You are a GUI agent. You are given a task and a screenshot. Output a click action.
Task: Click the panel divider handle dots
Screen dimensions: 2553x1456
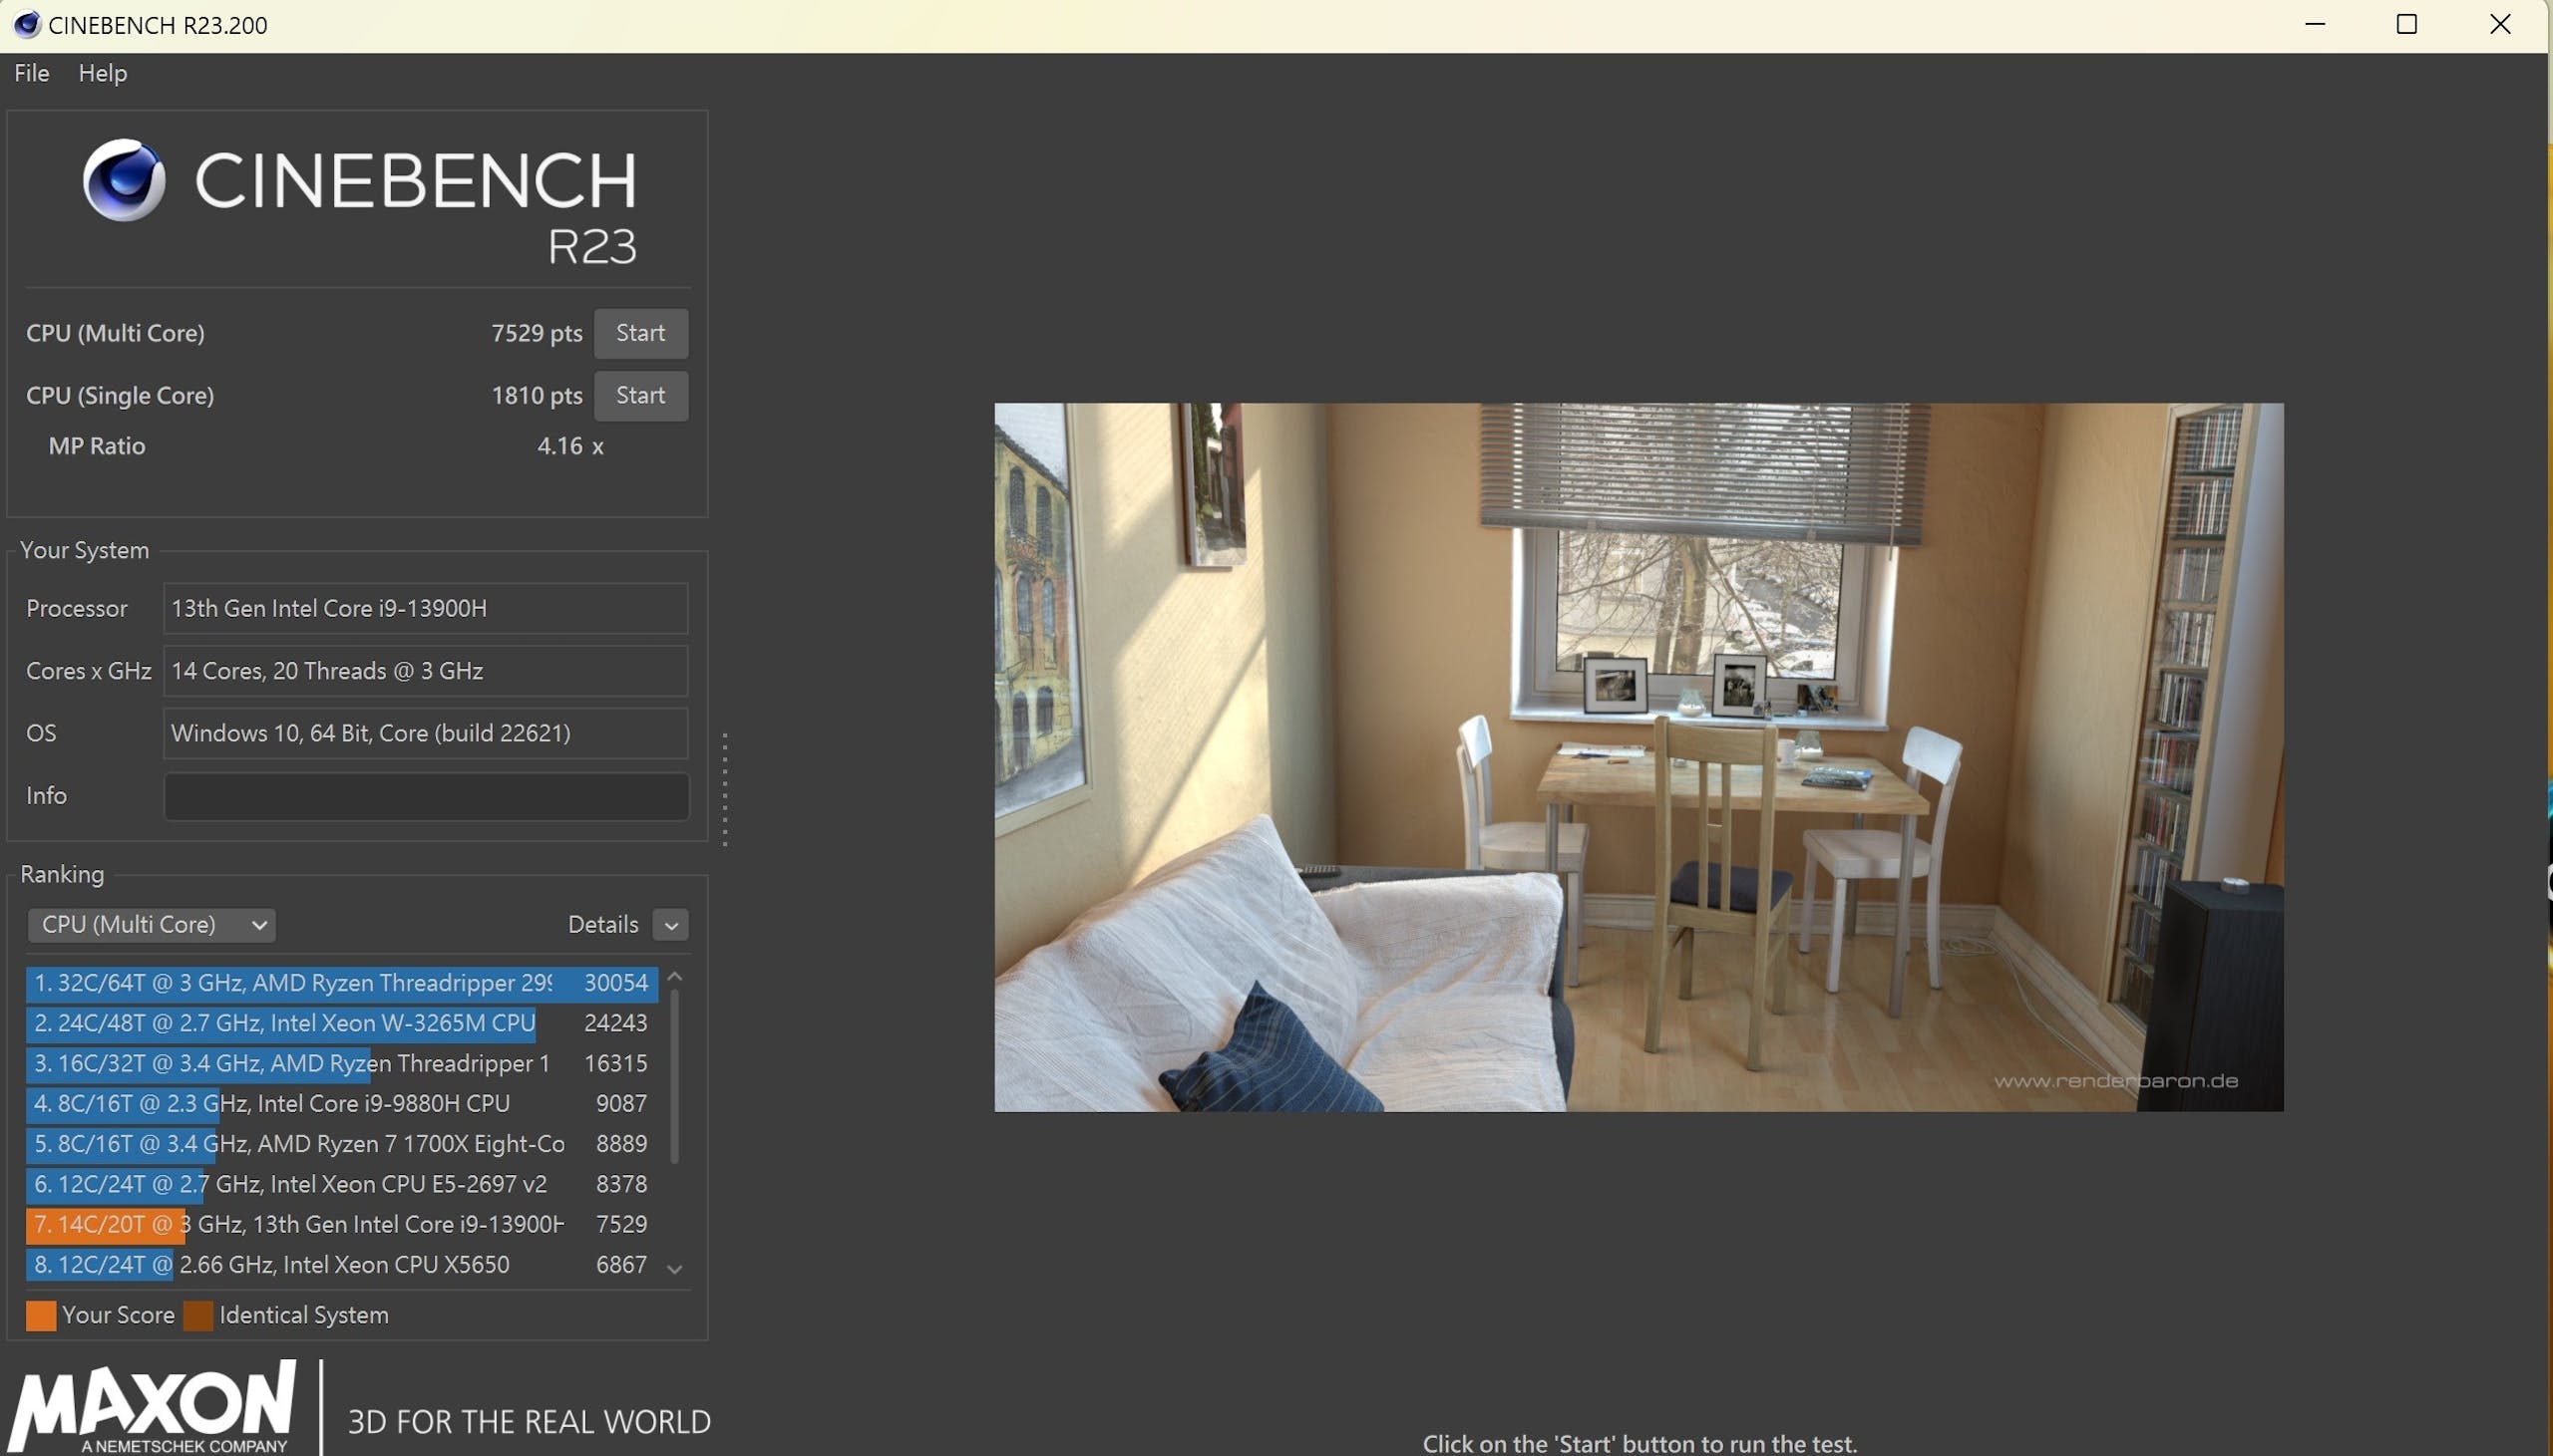724,790
